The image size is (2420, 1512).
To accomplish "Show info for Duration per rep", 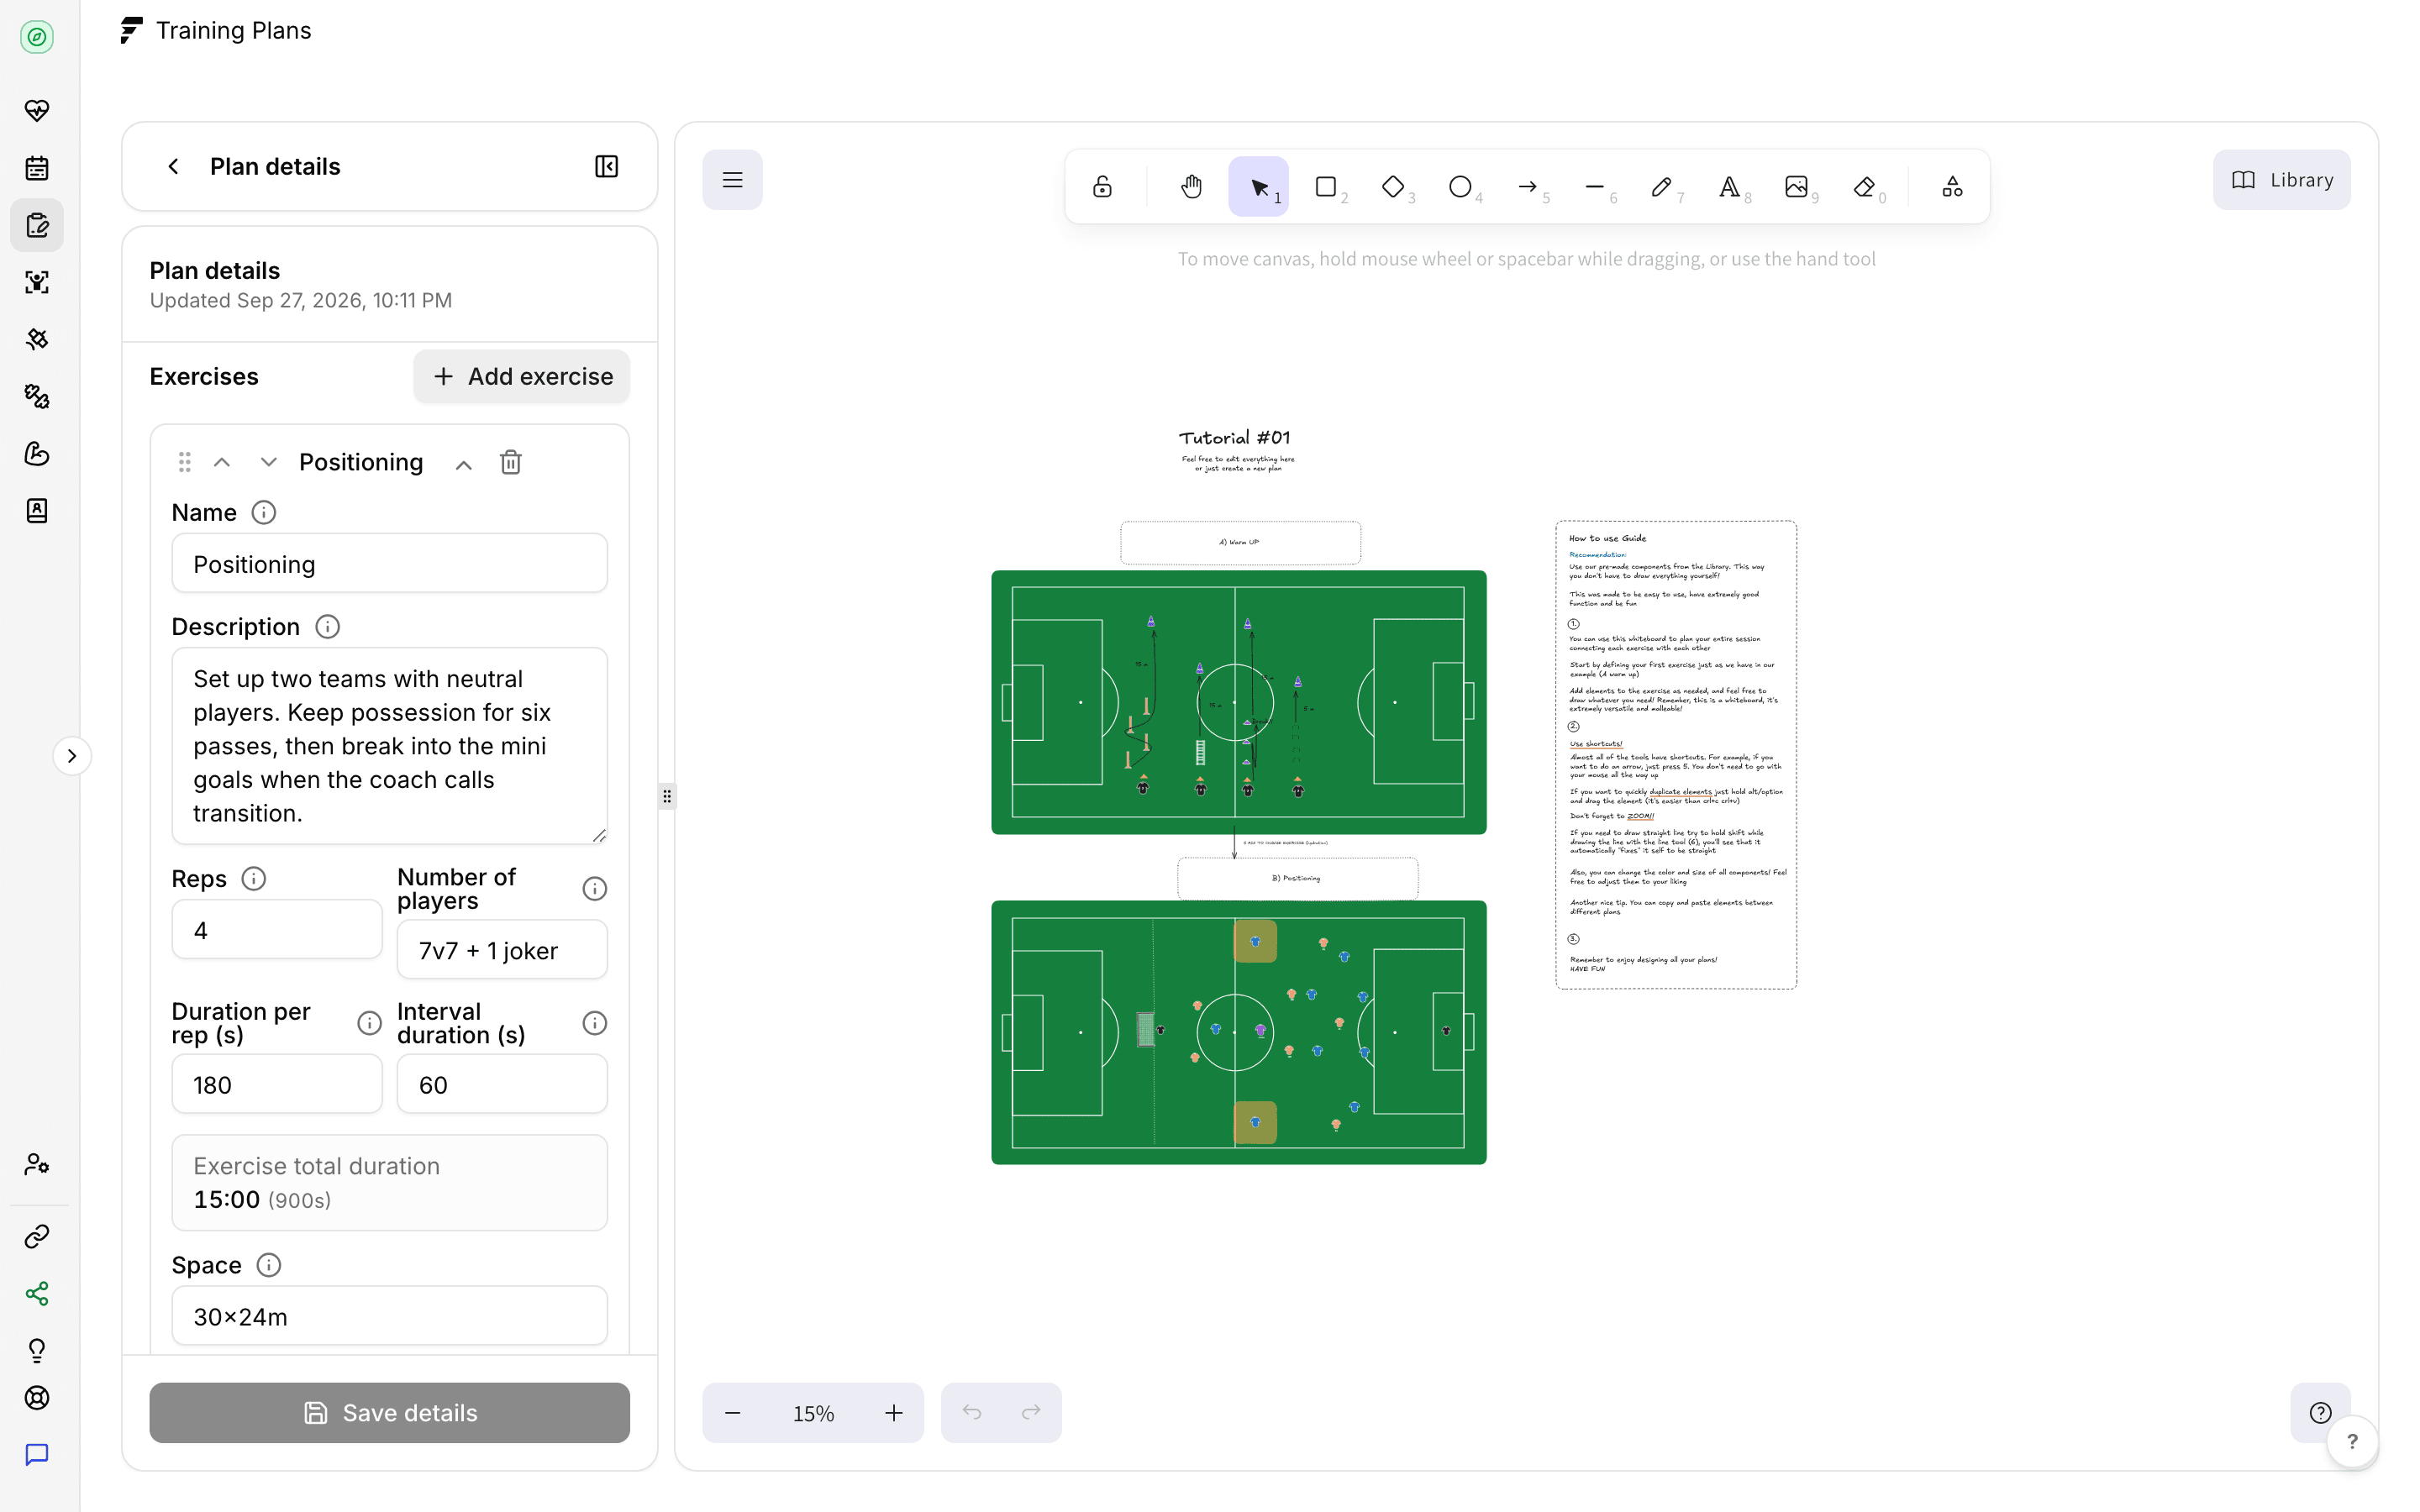I will [x=369, y=1023].
